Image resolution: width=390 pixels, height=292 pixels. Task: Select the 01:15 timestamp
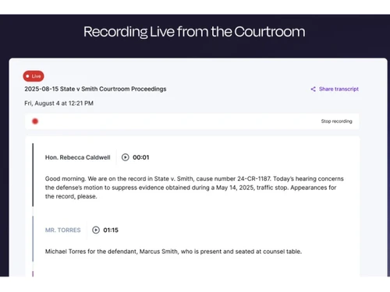coord(111,230)
